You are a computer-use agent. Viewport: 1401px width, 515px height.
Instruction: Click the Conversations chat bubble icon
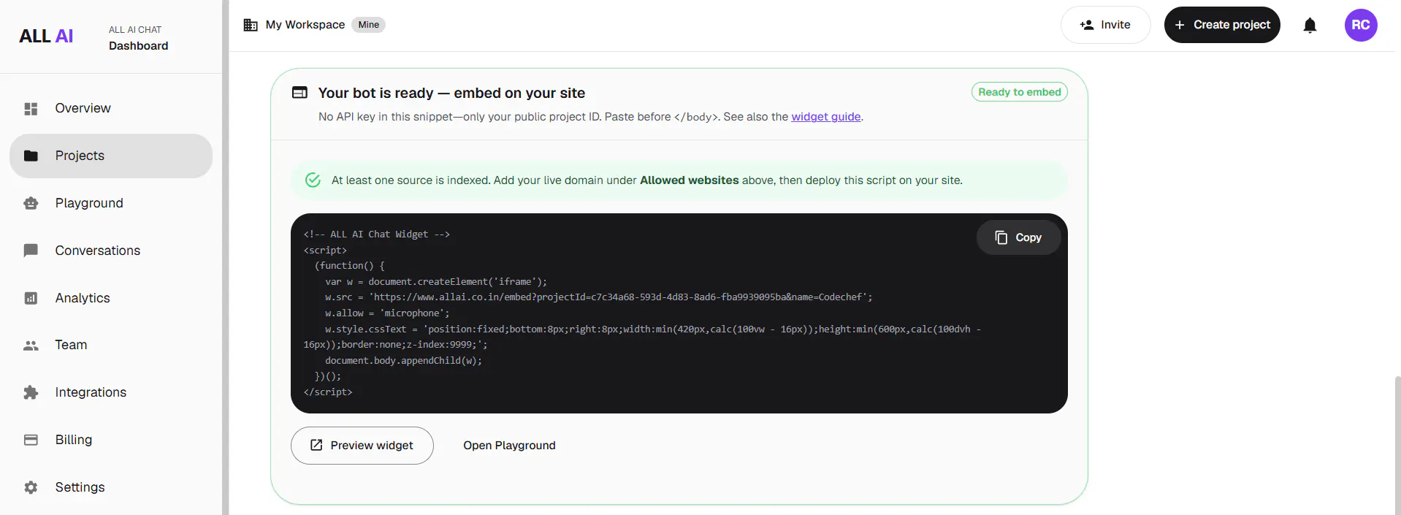click(31, 251)
